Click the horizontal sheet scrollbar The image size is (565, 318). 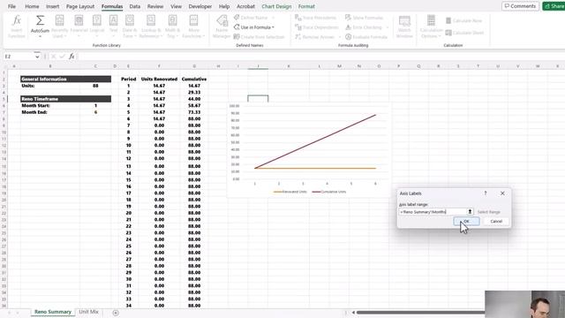420,312
